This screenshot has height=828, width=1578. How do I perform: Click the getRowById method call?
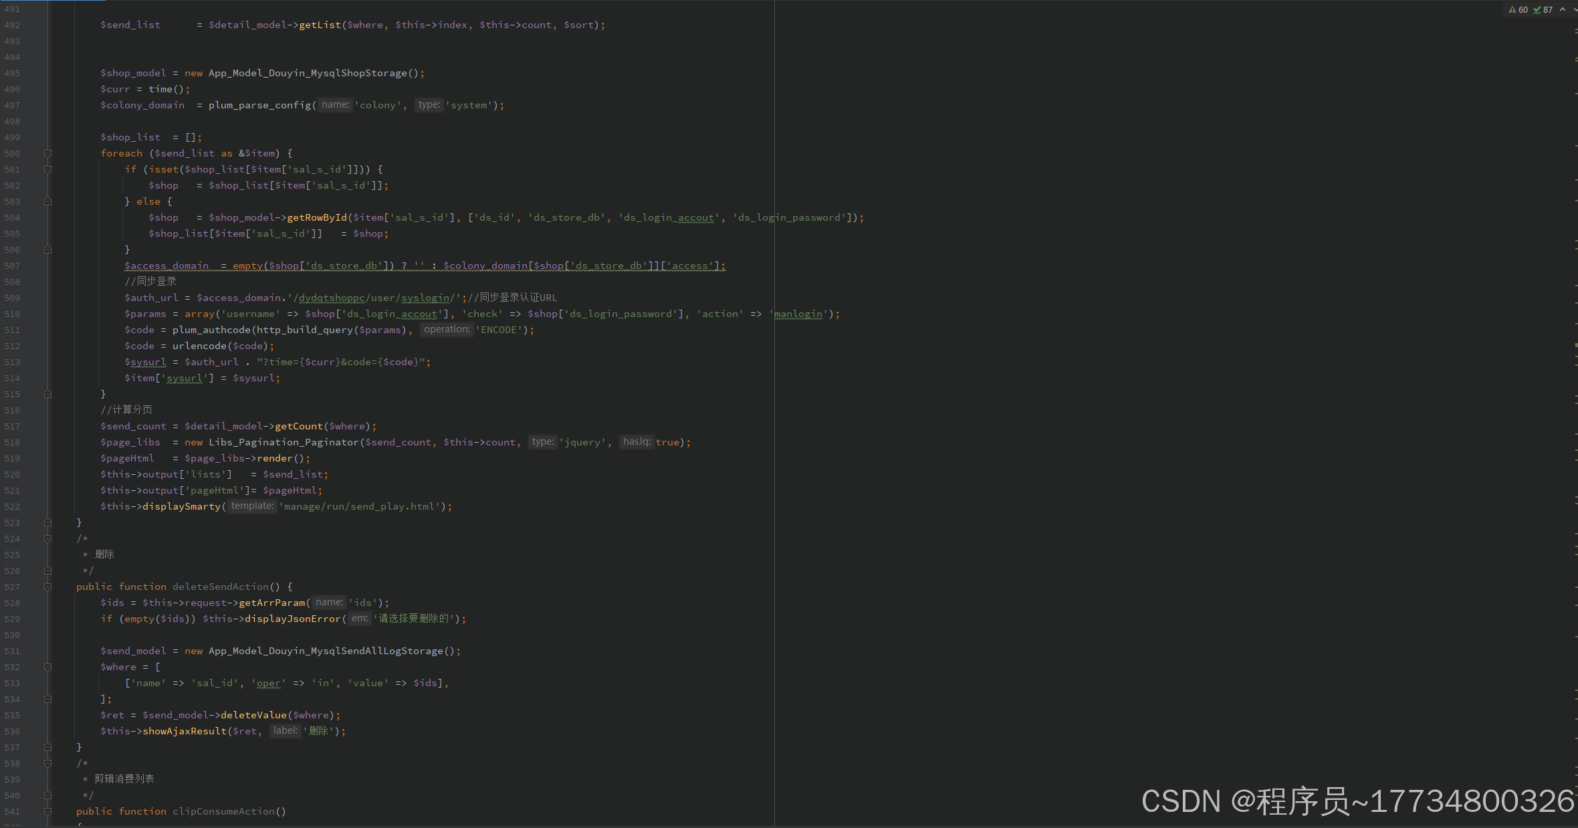coord(316,217)
